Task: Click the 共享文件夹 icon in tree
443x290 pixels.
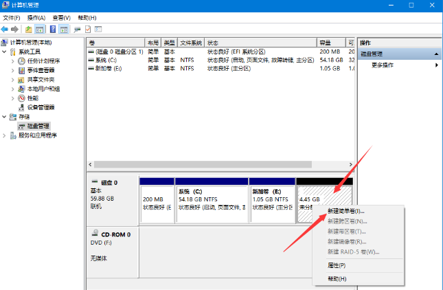Action: 22,80
